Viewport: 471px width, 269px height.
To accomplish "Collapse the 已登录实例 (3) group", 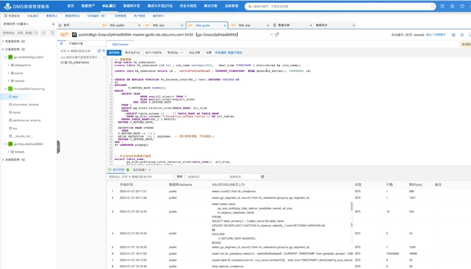I will pyautogui.click(x=3, y=49).
